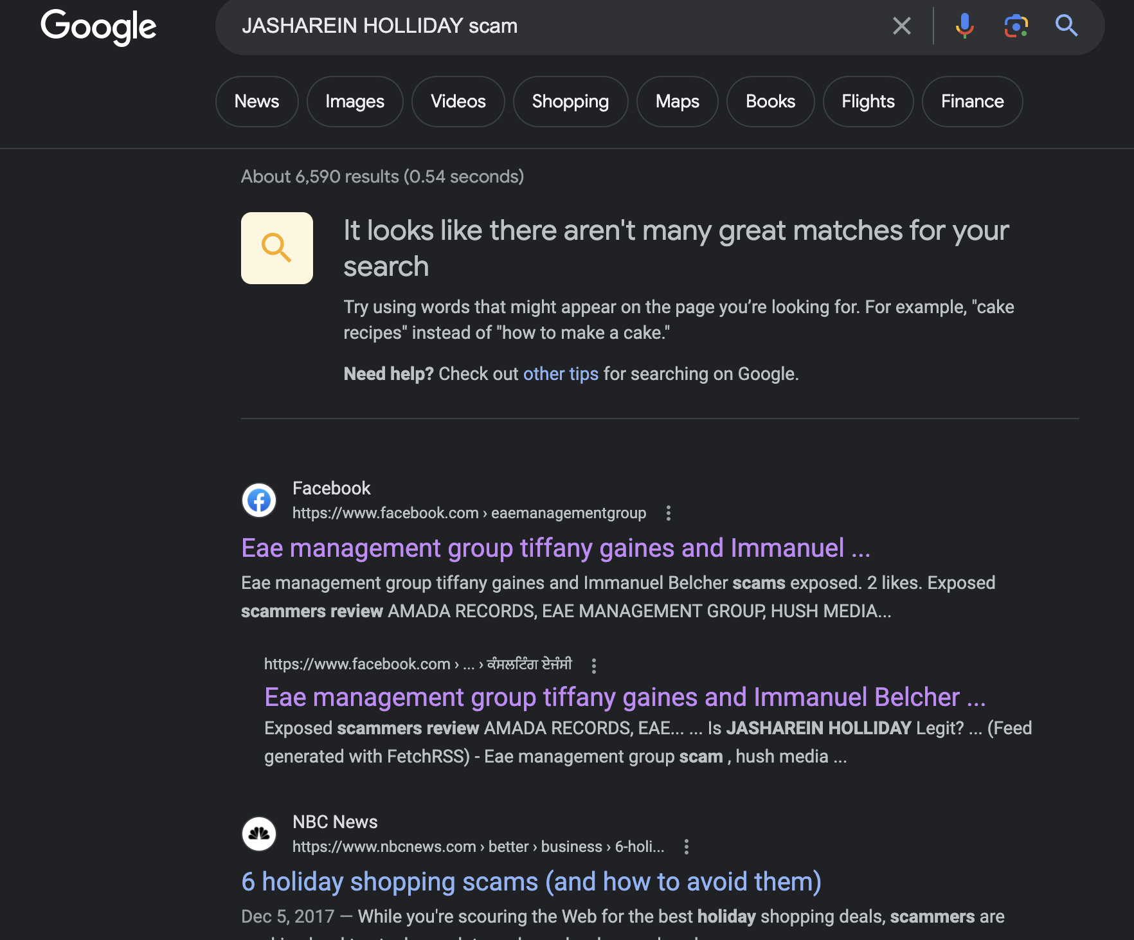Click the 'Facebook' site name label

coord(331,489)
